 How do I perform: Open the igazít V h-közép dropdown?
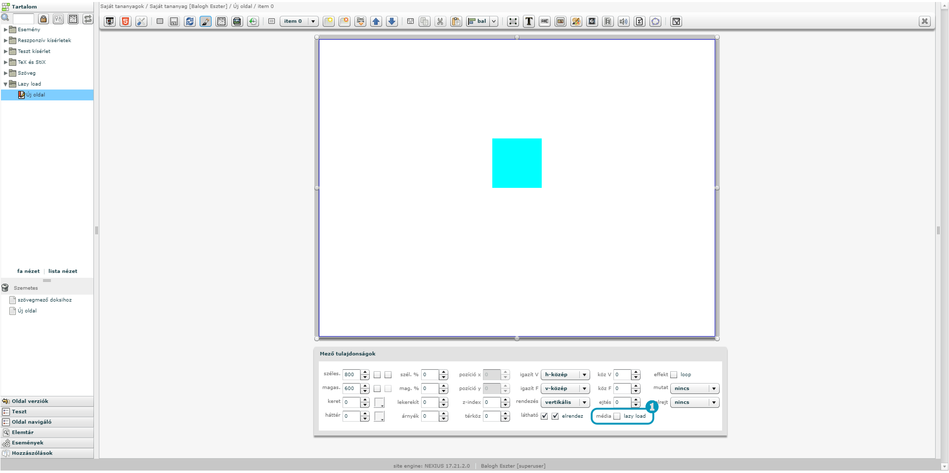565,375
